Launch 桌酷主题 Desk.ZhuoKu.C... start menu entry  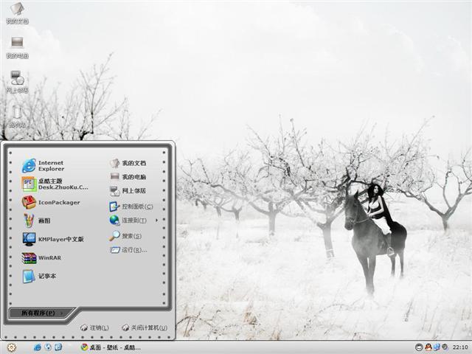click(54, 184)
